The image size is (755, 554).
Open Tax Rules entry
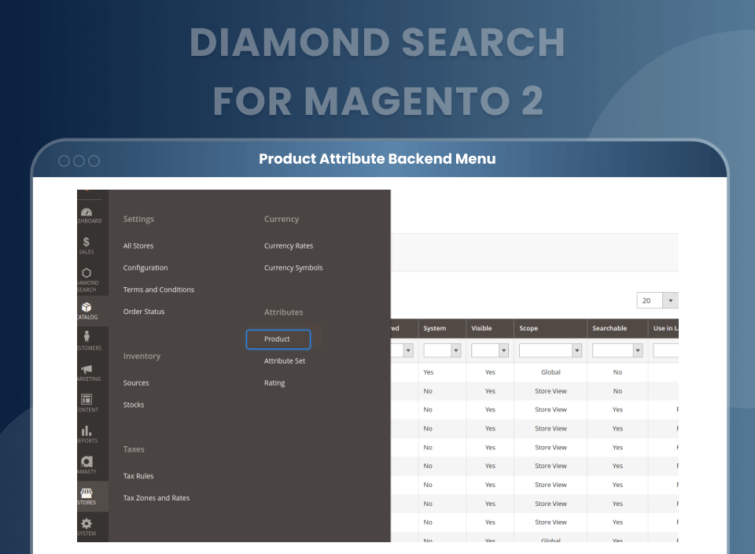point(138,476)
